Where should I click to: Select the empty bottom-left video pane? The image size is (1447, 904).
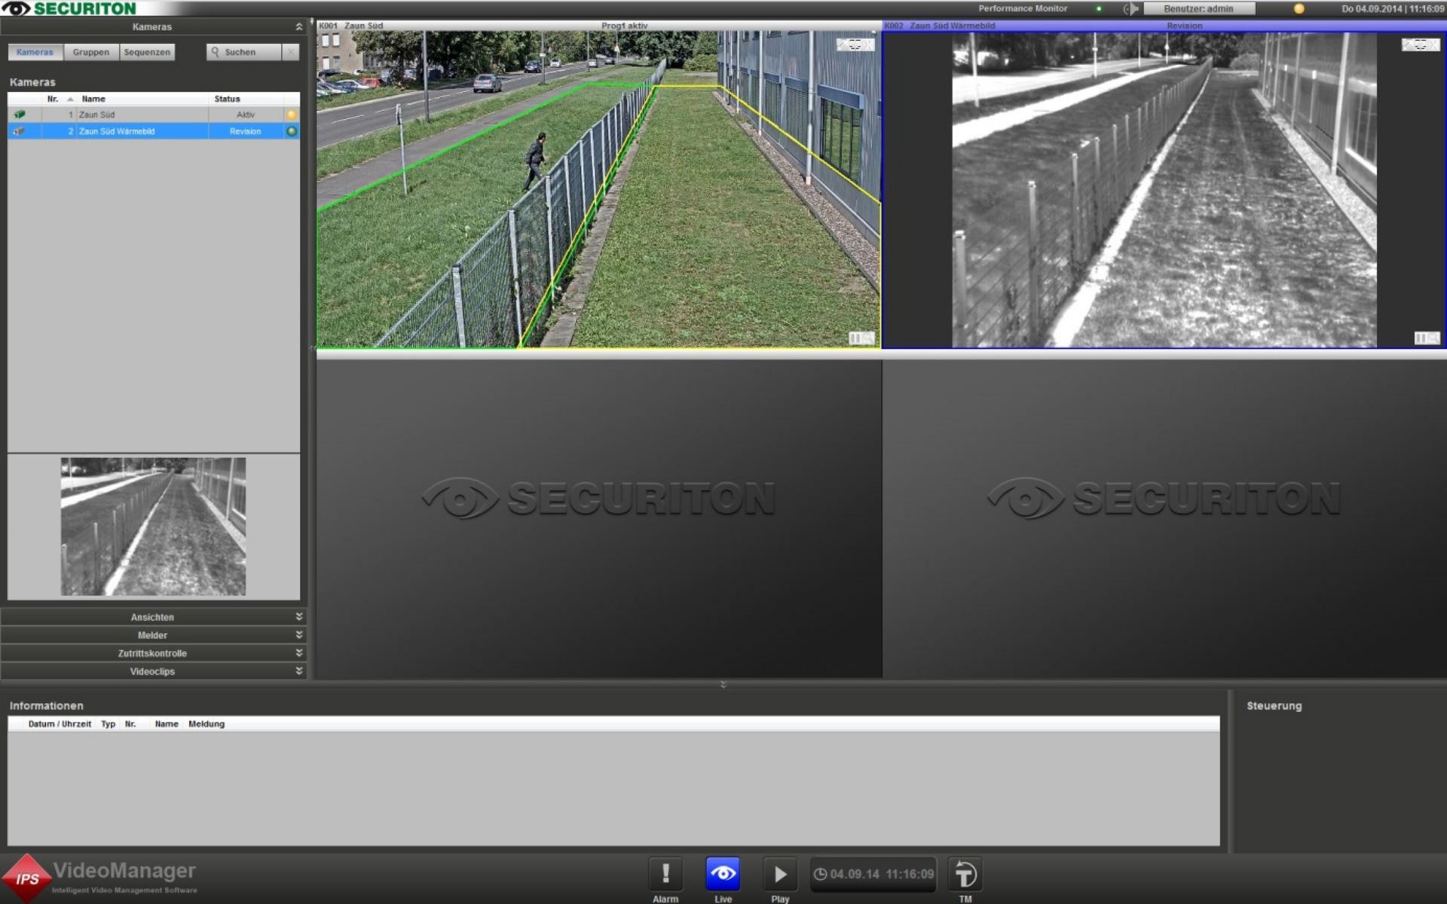tap(599, 519)
